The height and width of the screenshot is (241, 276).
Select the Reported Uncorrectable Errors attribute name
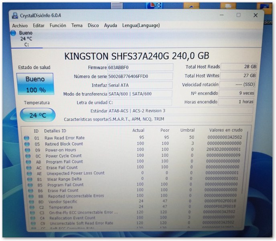[76, 196]
